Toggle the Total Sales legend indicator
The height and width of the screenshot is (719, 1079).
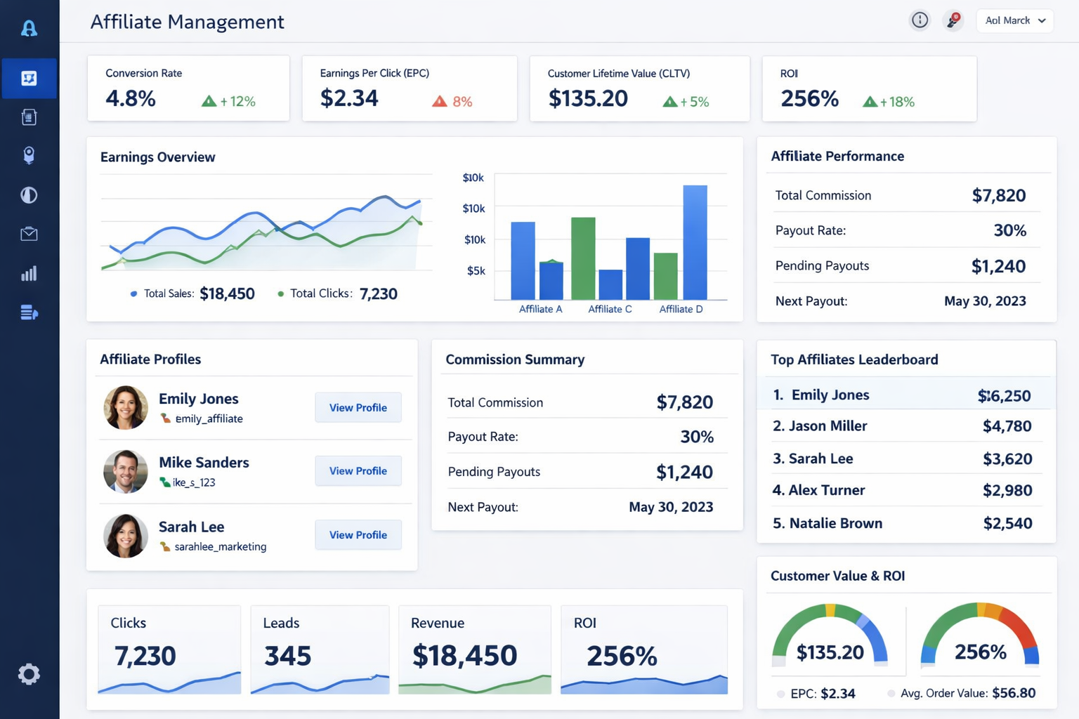point(133,293)
